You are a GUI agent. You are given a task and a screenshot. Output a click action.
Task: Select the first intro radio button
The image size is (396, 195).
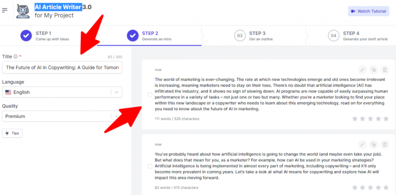click(x=150, y=94)
